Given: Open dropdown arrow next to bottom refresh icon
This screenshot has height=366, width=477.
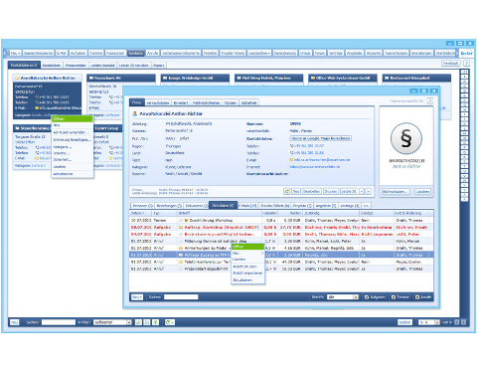Looking at the screenshot, I should (173, 322).
